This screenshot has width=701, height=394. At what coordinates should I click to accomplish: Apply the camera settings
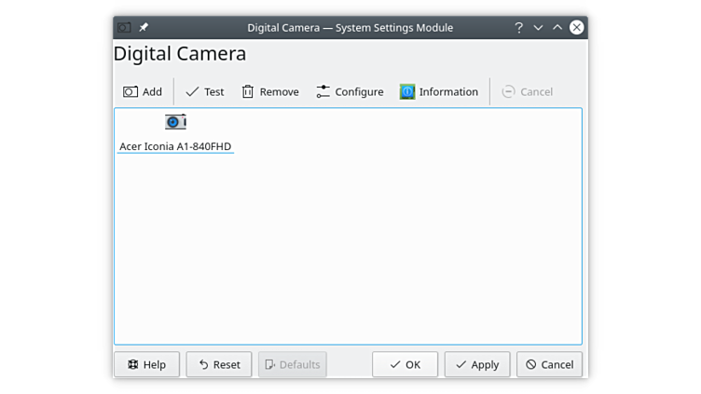point(476,364)
